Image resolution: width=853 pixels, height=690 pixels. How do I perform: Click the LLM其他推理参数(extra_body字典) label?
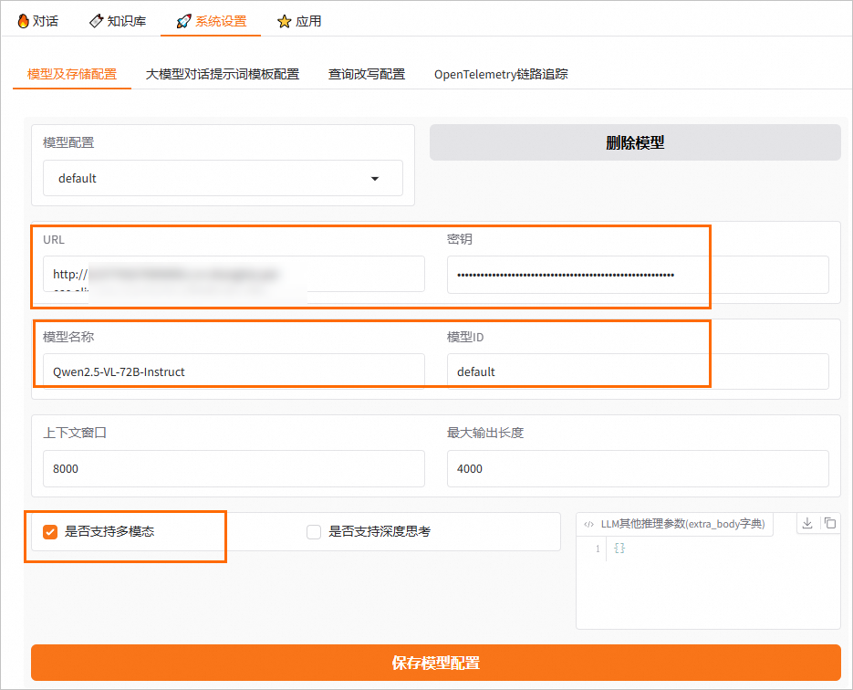coord(682,524)
